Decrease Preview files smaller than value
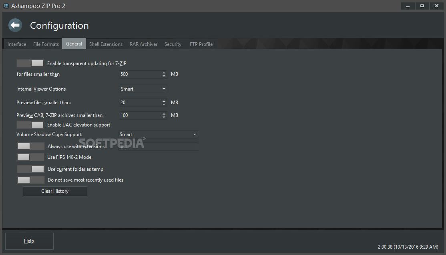446x255 pixels. pos(164,105)
